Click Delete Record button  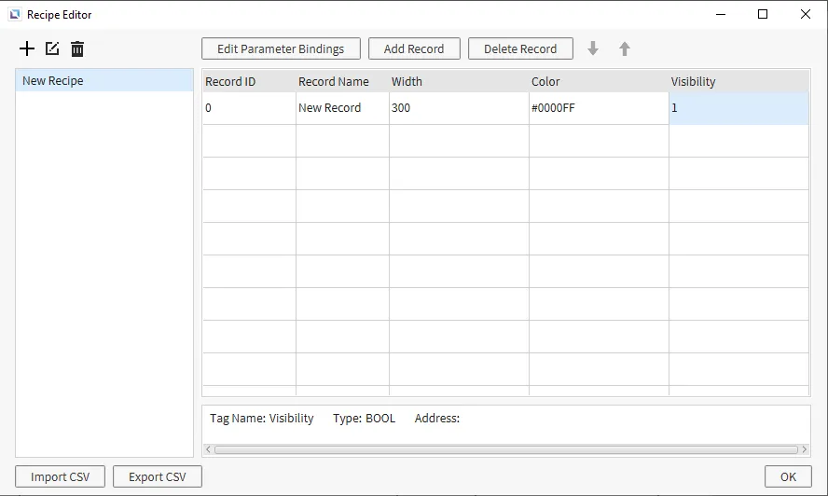[520, 48]
